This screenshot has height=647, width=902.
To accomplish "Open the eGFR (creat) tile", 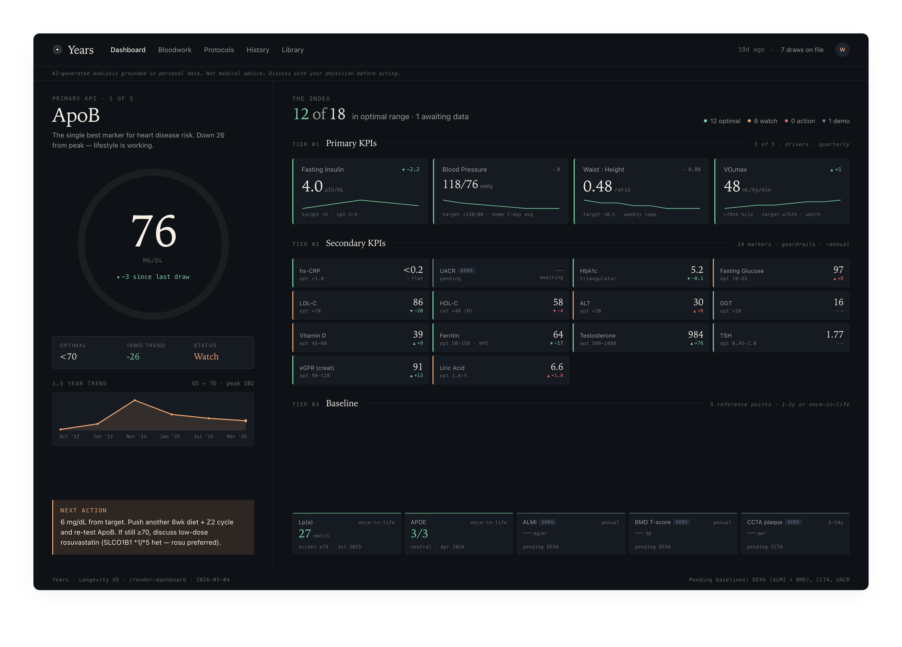I will pos(361,370).
